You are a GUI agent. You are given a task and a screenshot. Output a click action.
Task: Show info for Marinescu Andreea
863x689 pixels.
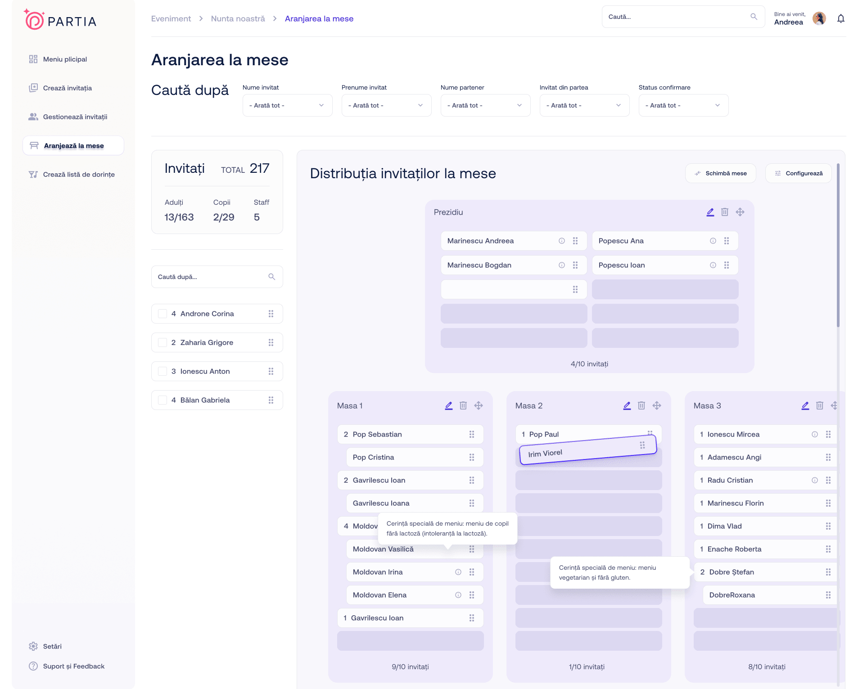tap(562, 241)
